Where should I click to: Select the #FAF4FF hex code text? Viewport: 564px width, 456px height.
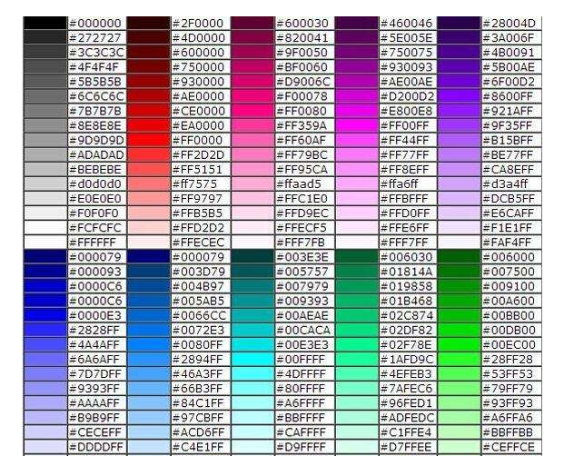pyautogui.click(x=508, y=243)
